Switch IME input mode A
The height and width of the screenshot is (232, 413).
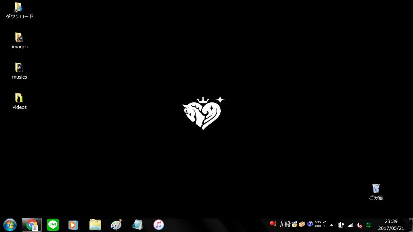282,224
